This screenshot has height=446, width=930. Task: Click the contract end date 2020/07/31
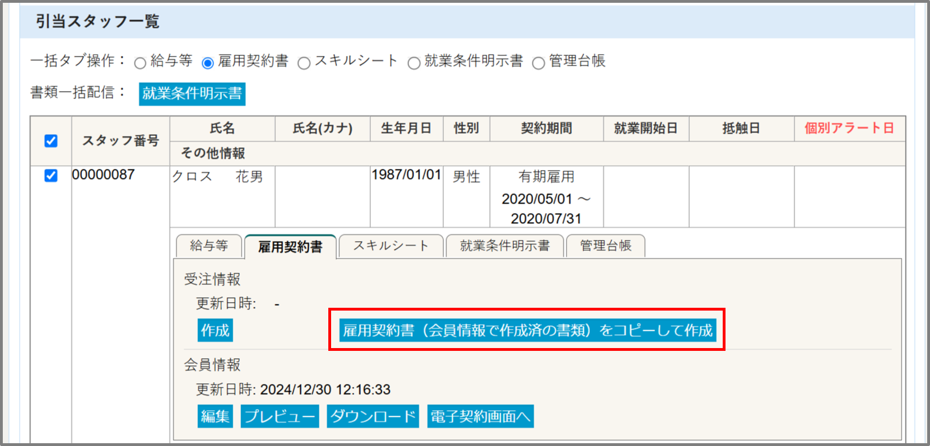[546, 219]
